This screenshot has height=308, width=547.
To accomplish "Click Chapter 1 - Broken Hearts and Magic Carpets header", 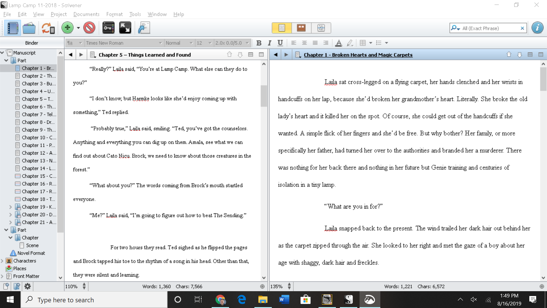I will [358, 55].
